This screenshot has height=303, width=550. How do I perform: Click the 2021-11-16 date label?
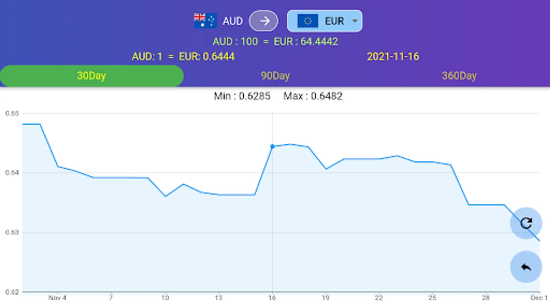click(393, 57)
